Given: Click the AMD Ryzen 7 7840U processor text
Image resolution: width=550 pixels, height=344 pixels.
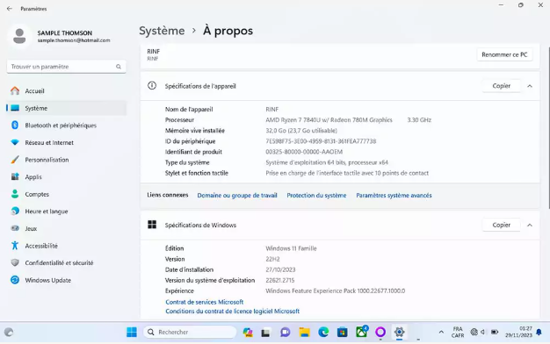Looking at the screenshot, I should pyautogui.click(x=329, y=120).
